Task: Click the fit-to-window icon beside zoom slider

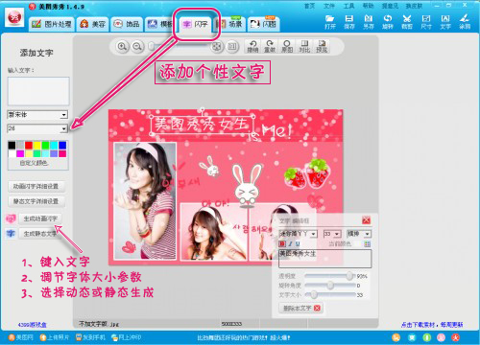Action: pyautogui.click(x=217, y=47)
